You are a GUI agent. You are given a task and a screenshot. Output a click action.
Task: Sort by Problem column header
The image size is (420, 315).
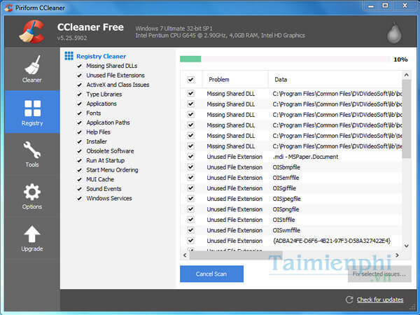235,80
